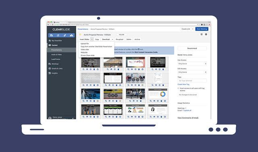Trash the woman portrait slide
This screenshot has height=152, width=258.
[161, 117]
